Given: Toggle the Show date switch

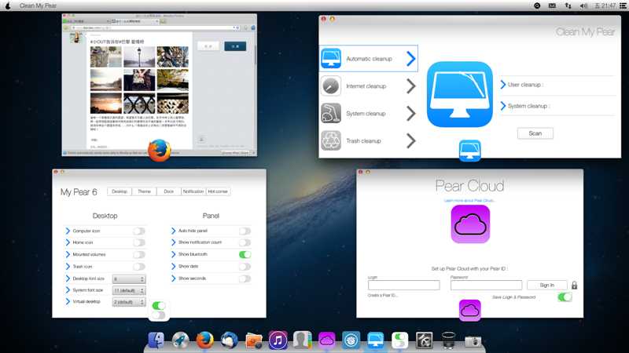Looking at the screenshot, I should [x=245, y=267].
